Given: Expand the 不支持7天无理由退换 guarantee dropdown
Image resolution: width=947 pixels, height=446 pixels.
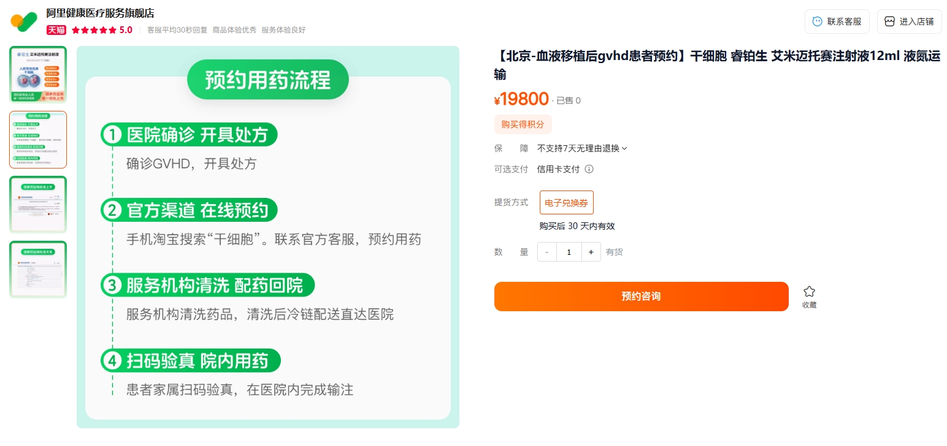Looking at the screenshot, I should click(581, 148).
